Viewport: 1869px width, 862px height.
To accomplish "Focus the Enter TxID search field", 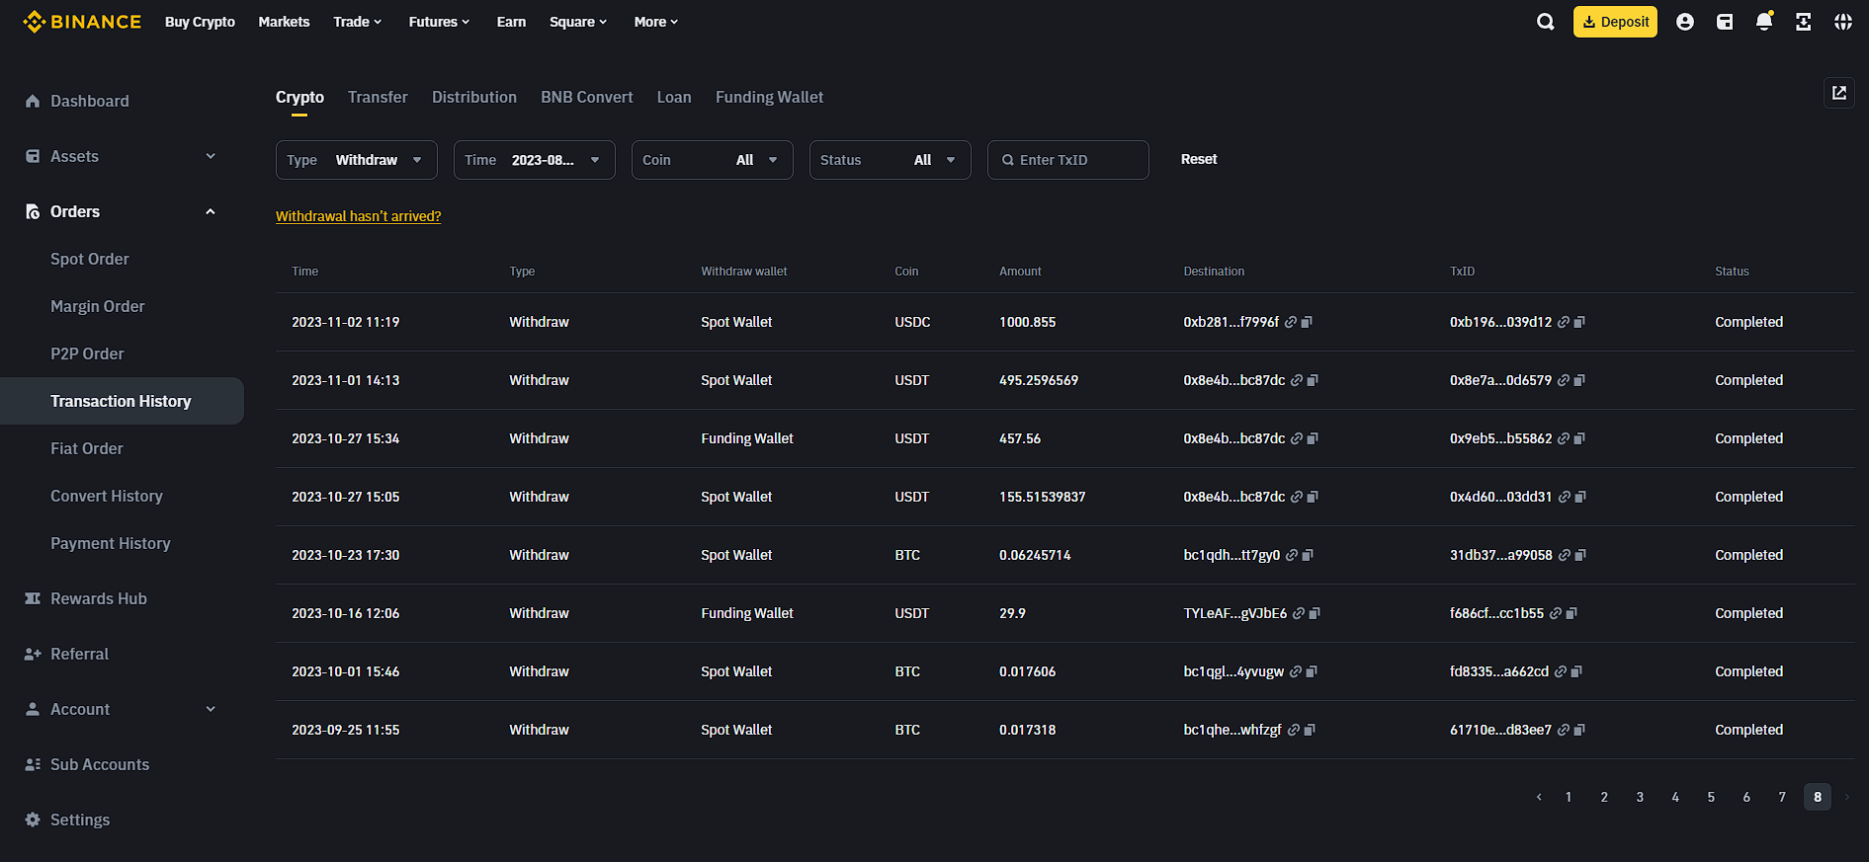I will [1068, 160].
